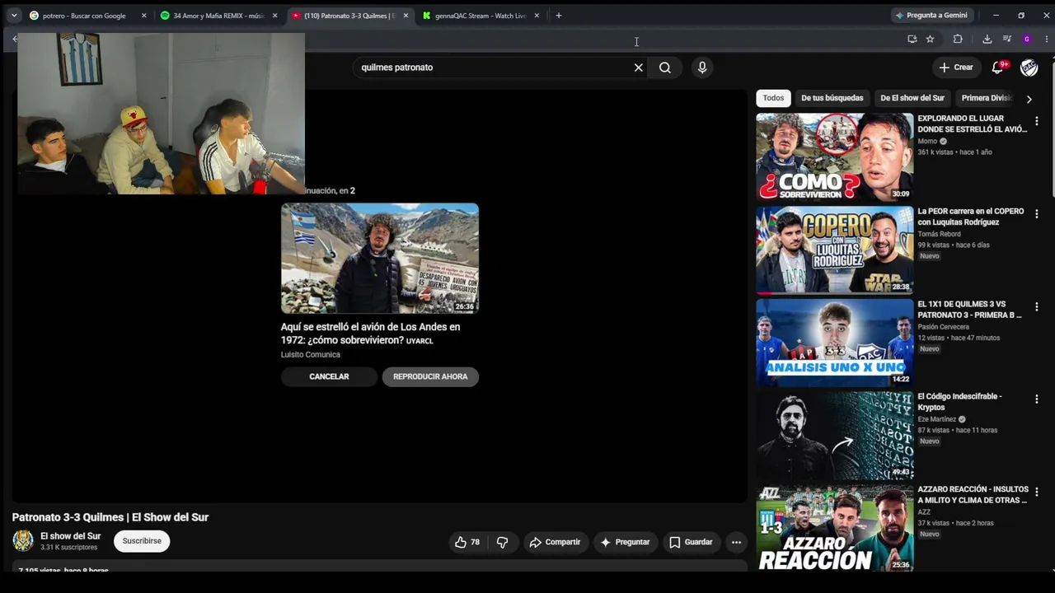1055x593 pixels.
Task: Open El show del Sur channel avatar
Action: pyautogui.click(x=23, y=541)
